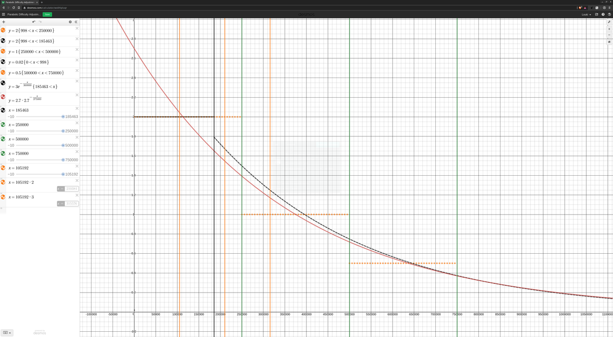Select the Parabolic Difficulty browser tab

(x=19, y=2)
